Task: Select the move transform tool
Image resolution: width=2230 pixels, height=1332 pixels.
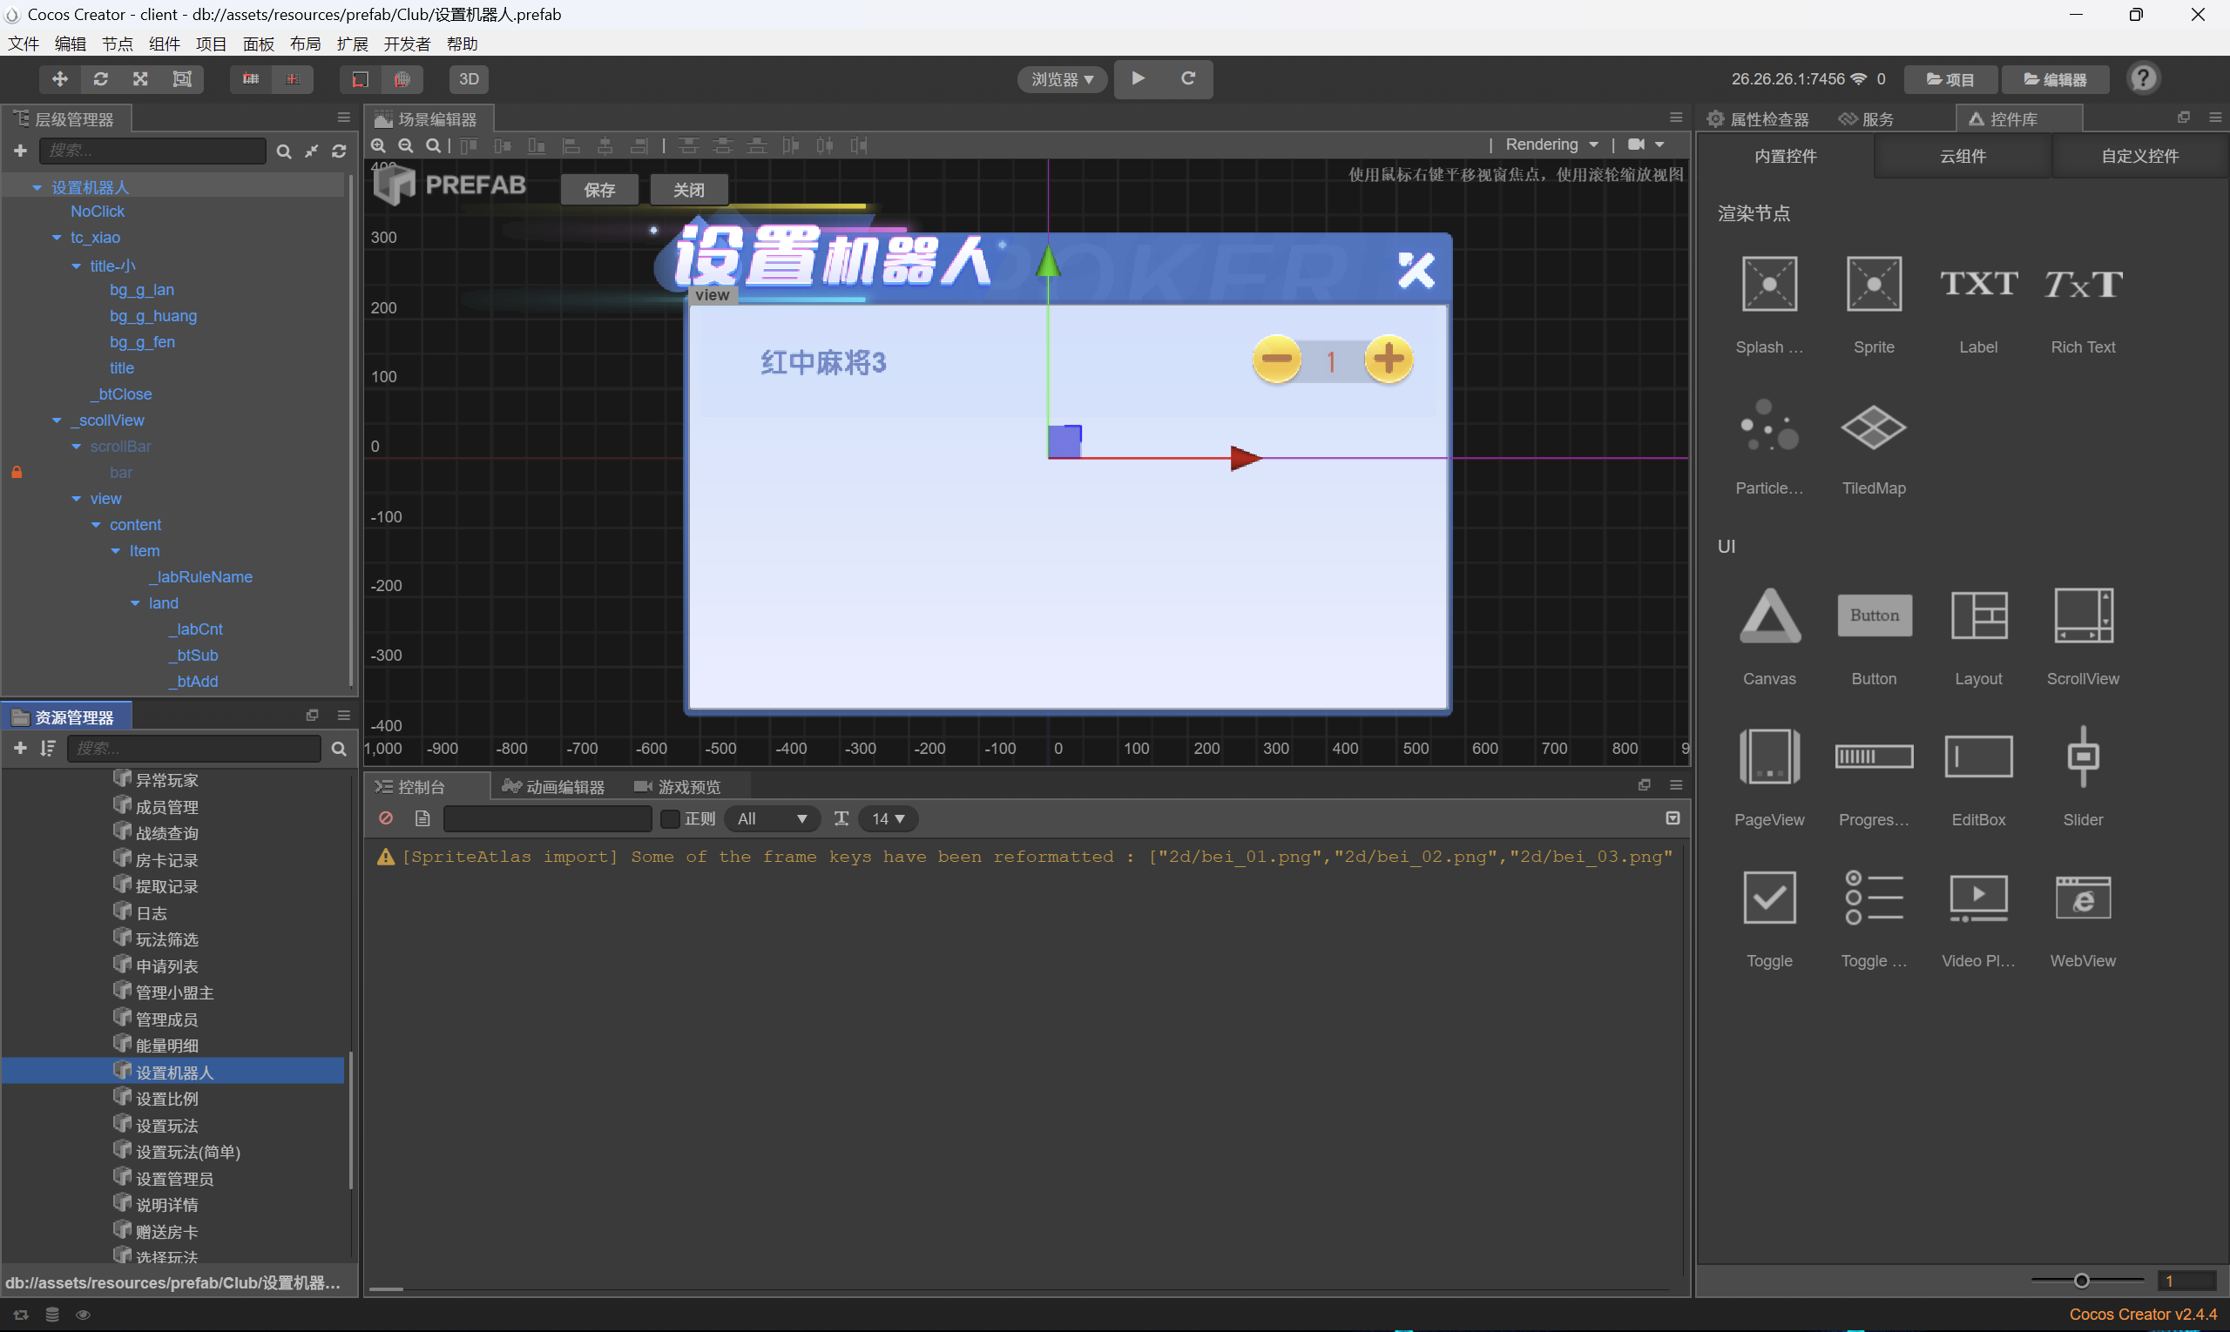Action: pyautogui.click(x=59, y=79)
